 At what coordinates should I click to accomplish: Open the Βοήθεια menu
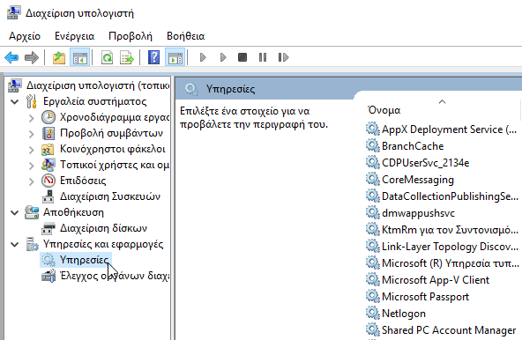click(185, 36)
